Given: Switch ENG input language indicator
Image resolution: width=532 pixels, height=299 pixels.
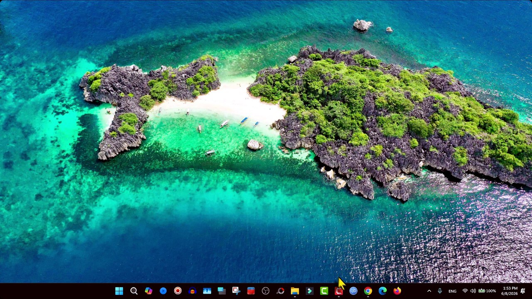Looking at the screenshot, I should click(x=452, y=291).
